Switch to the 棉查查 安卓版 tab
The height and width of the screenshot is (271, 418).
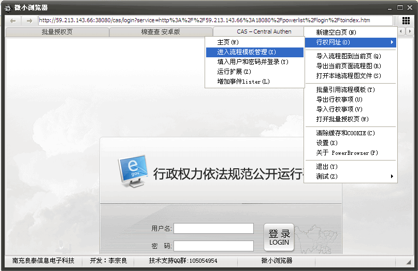[161, 32]
